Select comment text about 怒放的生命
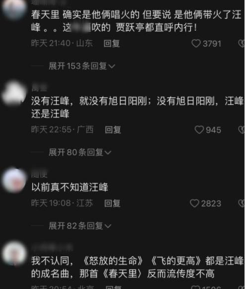The height and width of the screenshot is (289, 245). tap(138, 267)
